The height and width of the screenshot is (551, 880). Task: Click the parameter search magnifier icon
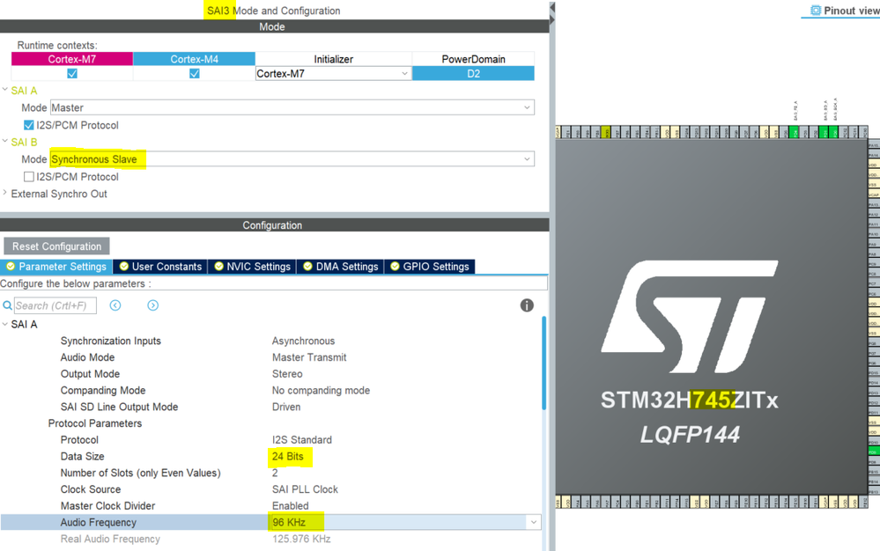[7, 305]
